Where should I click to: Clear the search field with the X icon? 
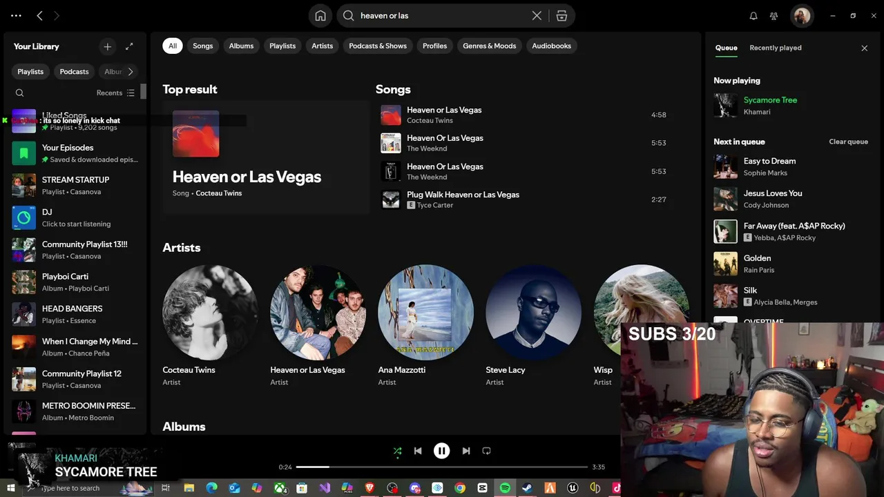(x=537, y=16)
